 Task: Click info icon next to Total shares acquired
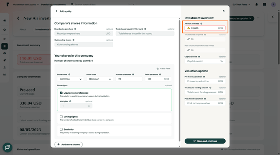[205, 35]
